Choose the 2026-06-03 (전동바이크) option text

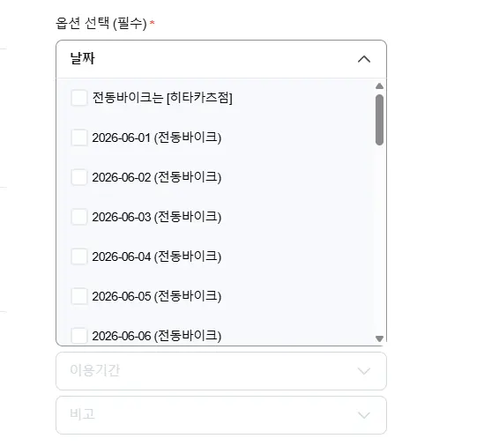coord(157,217)
